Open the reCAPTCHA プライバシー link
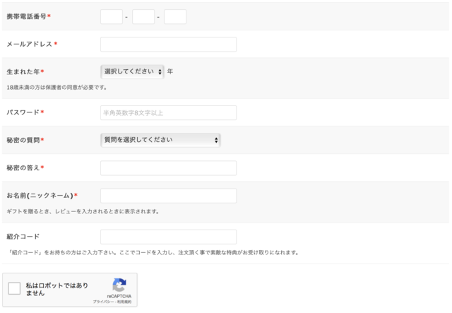Screen dimensions: 452x313 [102, 302]
